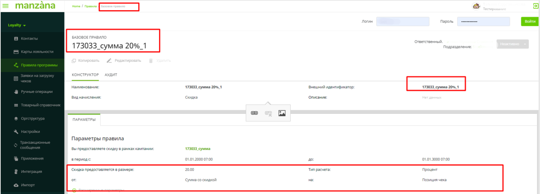
Task: Click the remove link icon in popup
Action: pyautogui.click(x=268, y=113)
